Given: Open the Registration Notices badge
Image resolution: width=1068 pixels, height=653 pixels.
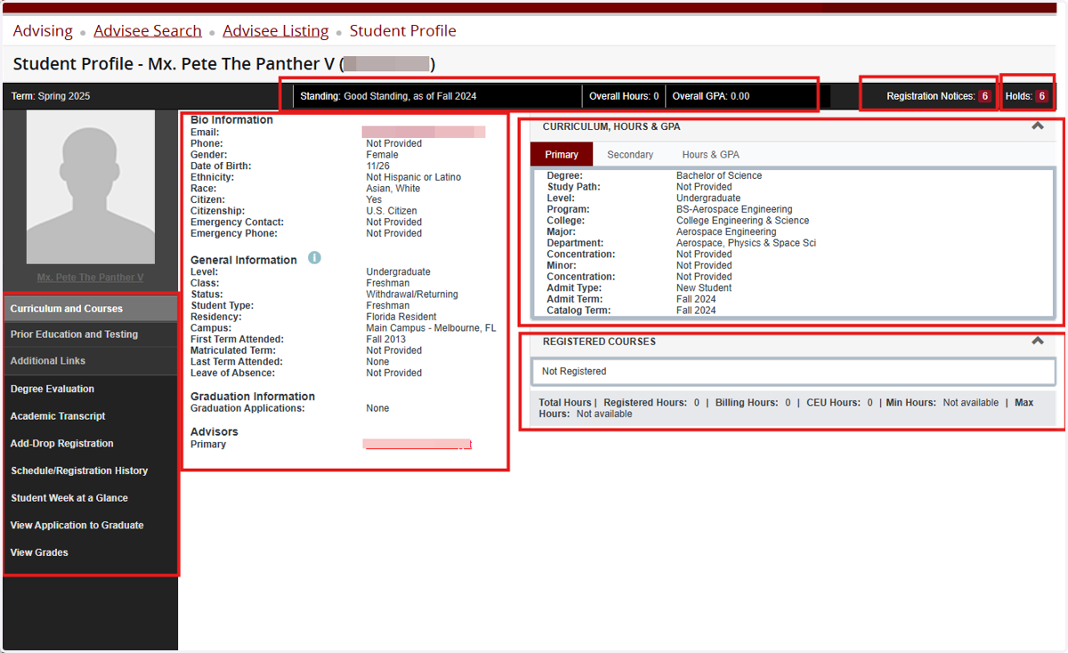Looking at the screenshot, I should point(985,96).
